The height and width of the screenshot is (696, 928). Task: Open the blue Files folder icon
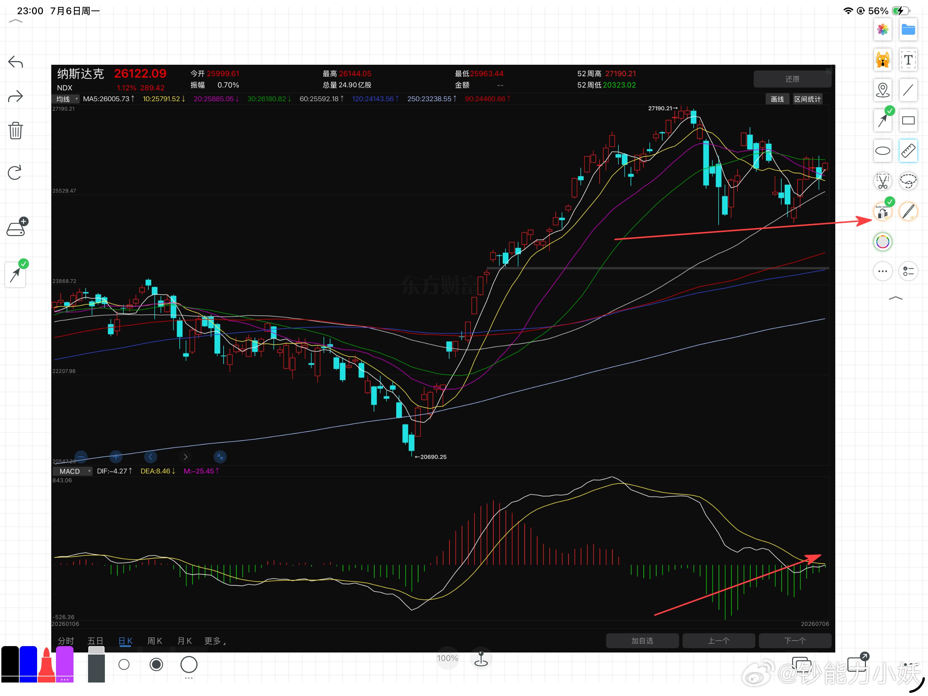pos(908,30)
